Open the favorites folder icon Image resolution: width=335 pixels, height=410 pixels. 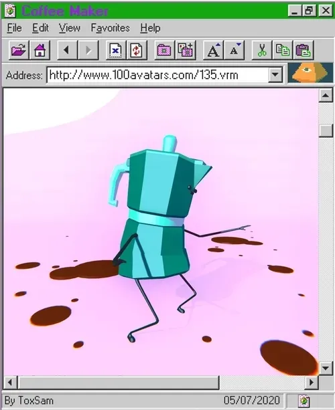point(164,50)
